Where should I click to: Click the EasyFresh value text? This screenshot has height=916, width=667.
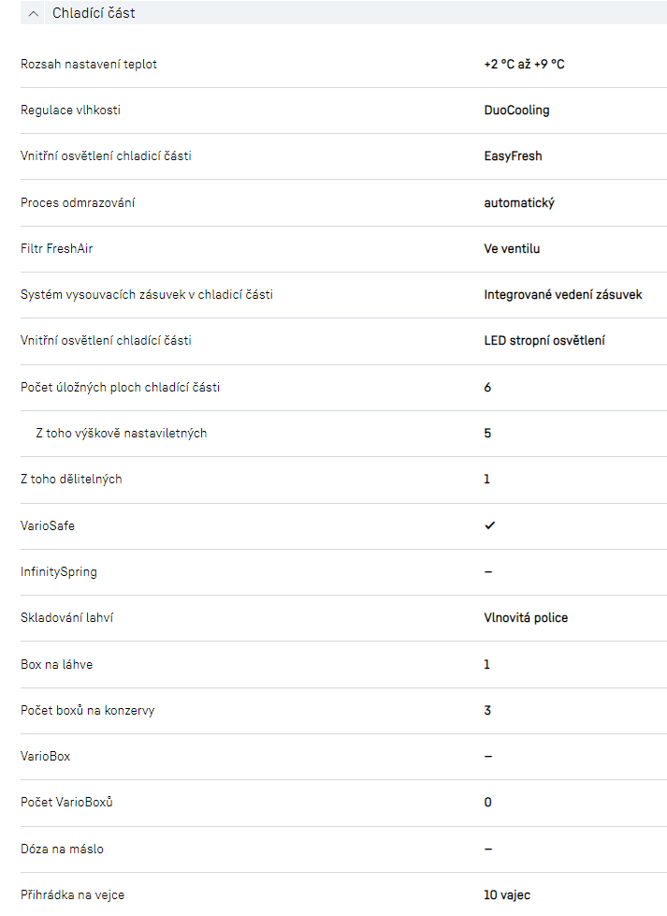(513, 156)
